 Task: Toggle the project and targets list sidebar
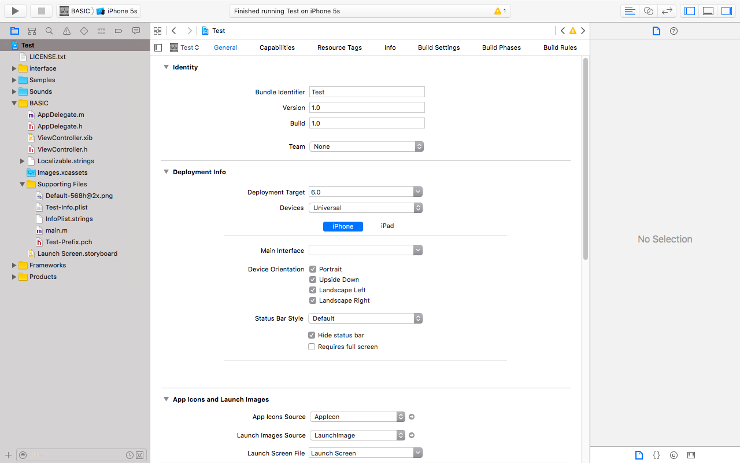pos(158,47)
